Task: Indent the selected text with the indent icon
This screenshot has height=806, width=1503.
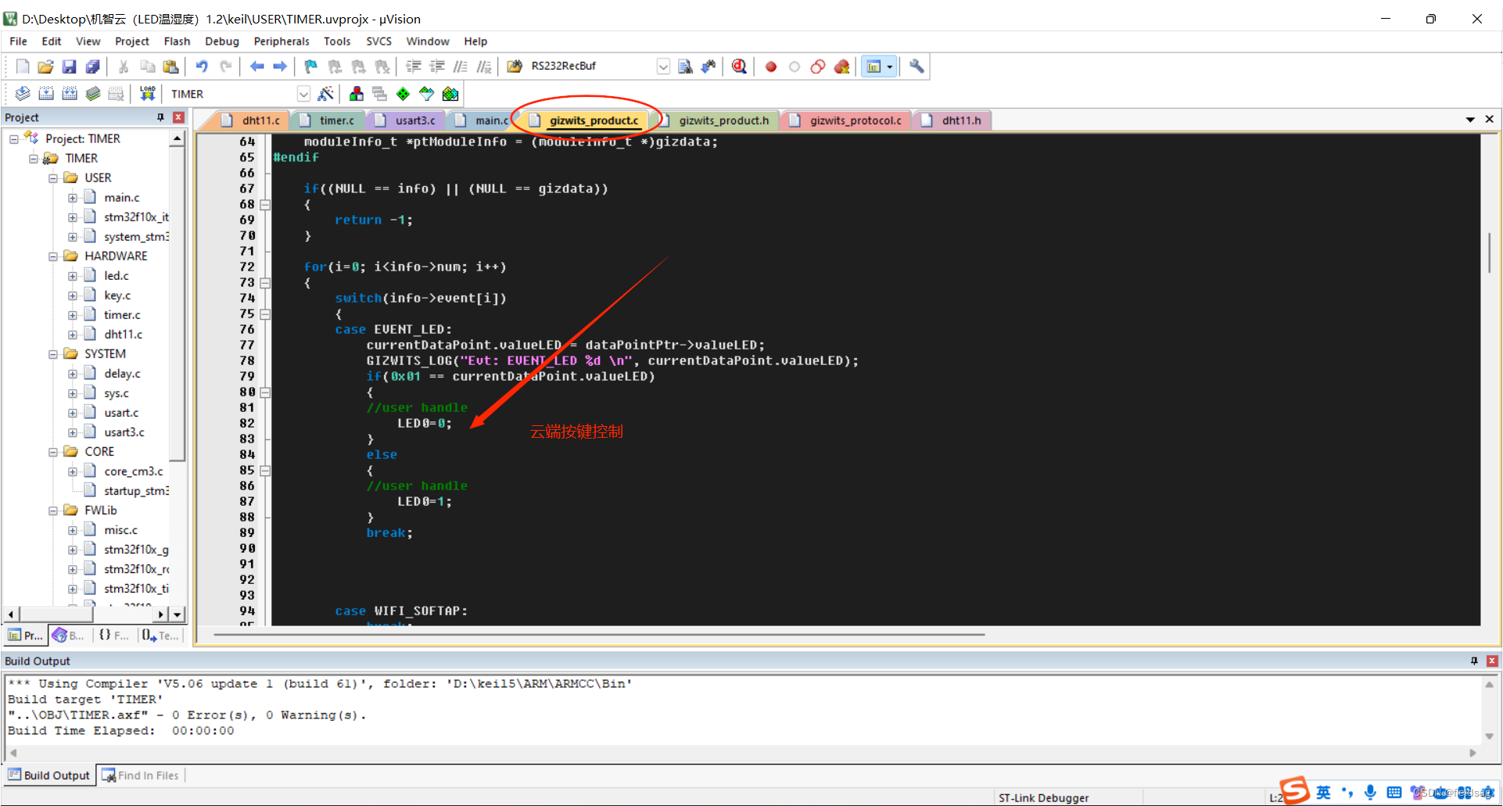Action: coord(413,66)
